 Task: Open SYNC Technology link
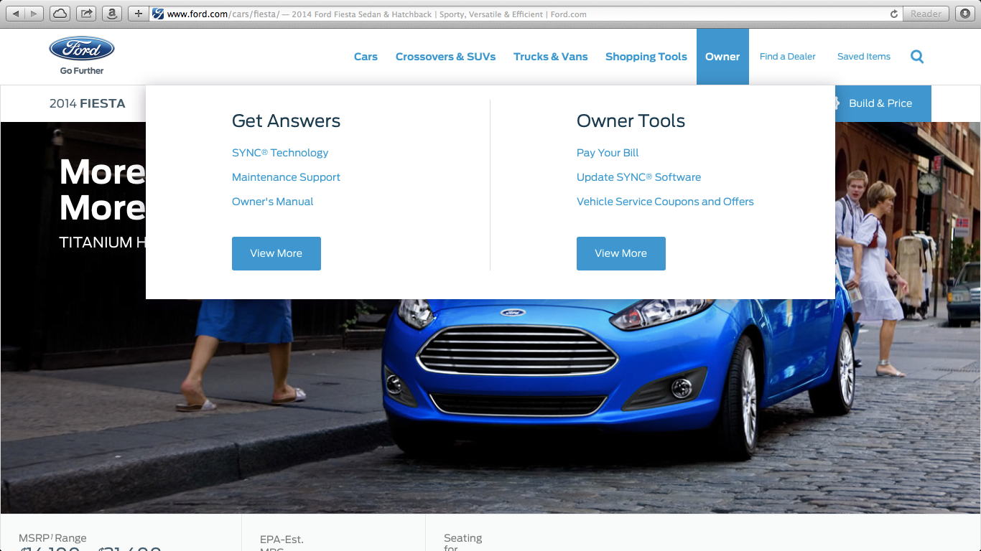[x=280, y=153]
